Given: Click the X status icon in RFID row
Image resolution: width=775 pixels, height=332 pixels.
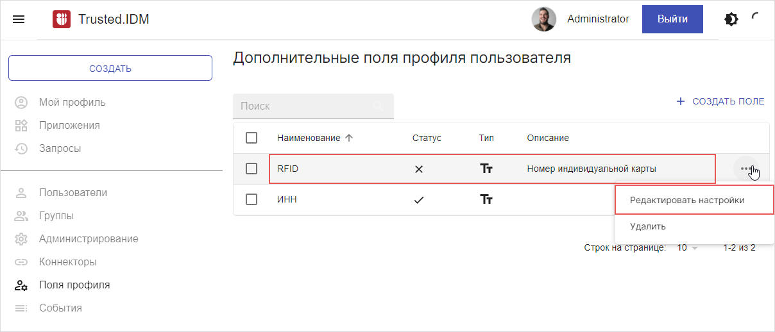Looking at the screenshot, I should click(x=419, y=169).
